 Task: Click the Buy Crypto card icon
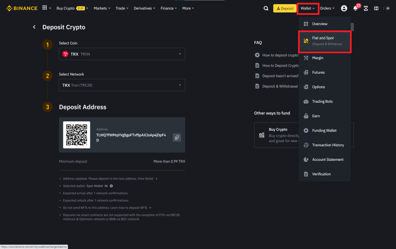pyautogui.click(x=262, y=135)
